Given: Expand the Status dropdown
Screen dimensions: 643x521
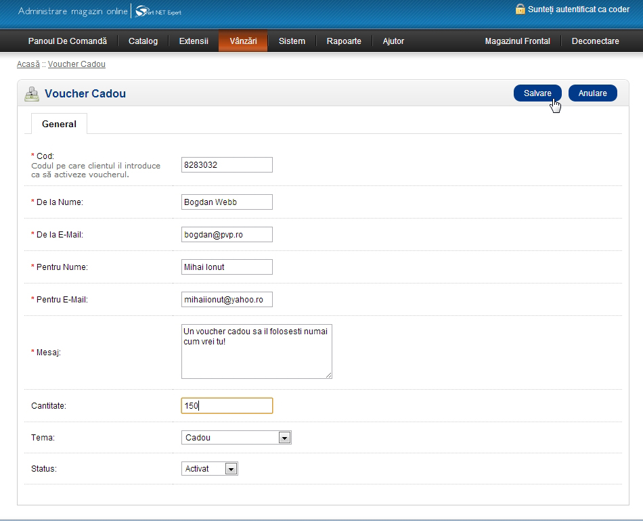Looking at the screenshot, I should (x=210, y=469).
